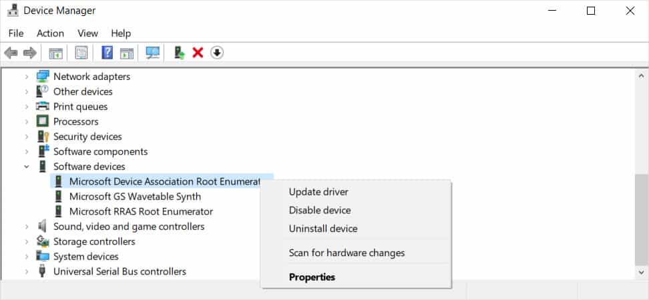
Task: Choose Scan for hardware changes
Action: [x=347, y=253]
